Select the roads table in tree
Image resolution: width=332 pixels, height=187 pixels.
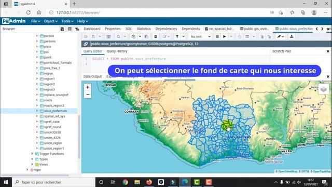48,100
